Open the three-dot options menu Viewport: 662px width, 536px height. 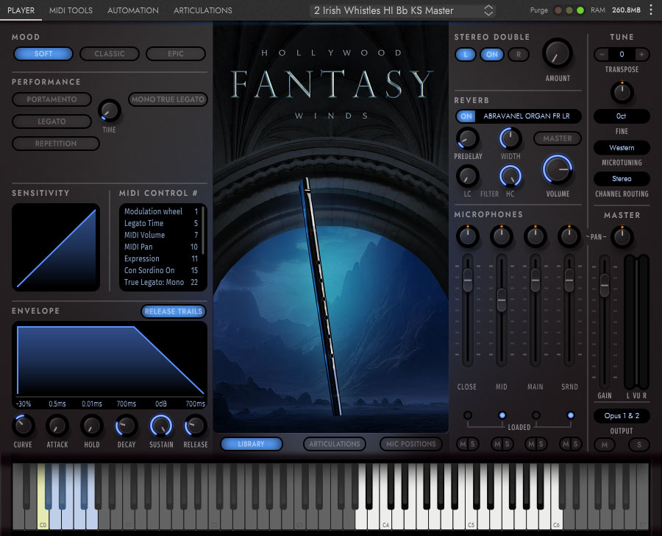[651, 10]
